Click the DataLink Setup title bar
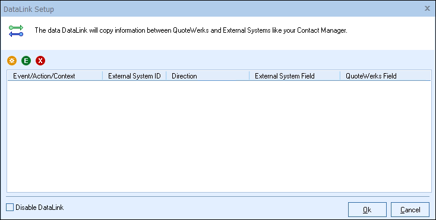436x220 pixels. 211,9
